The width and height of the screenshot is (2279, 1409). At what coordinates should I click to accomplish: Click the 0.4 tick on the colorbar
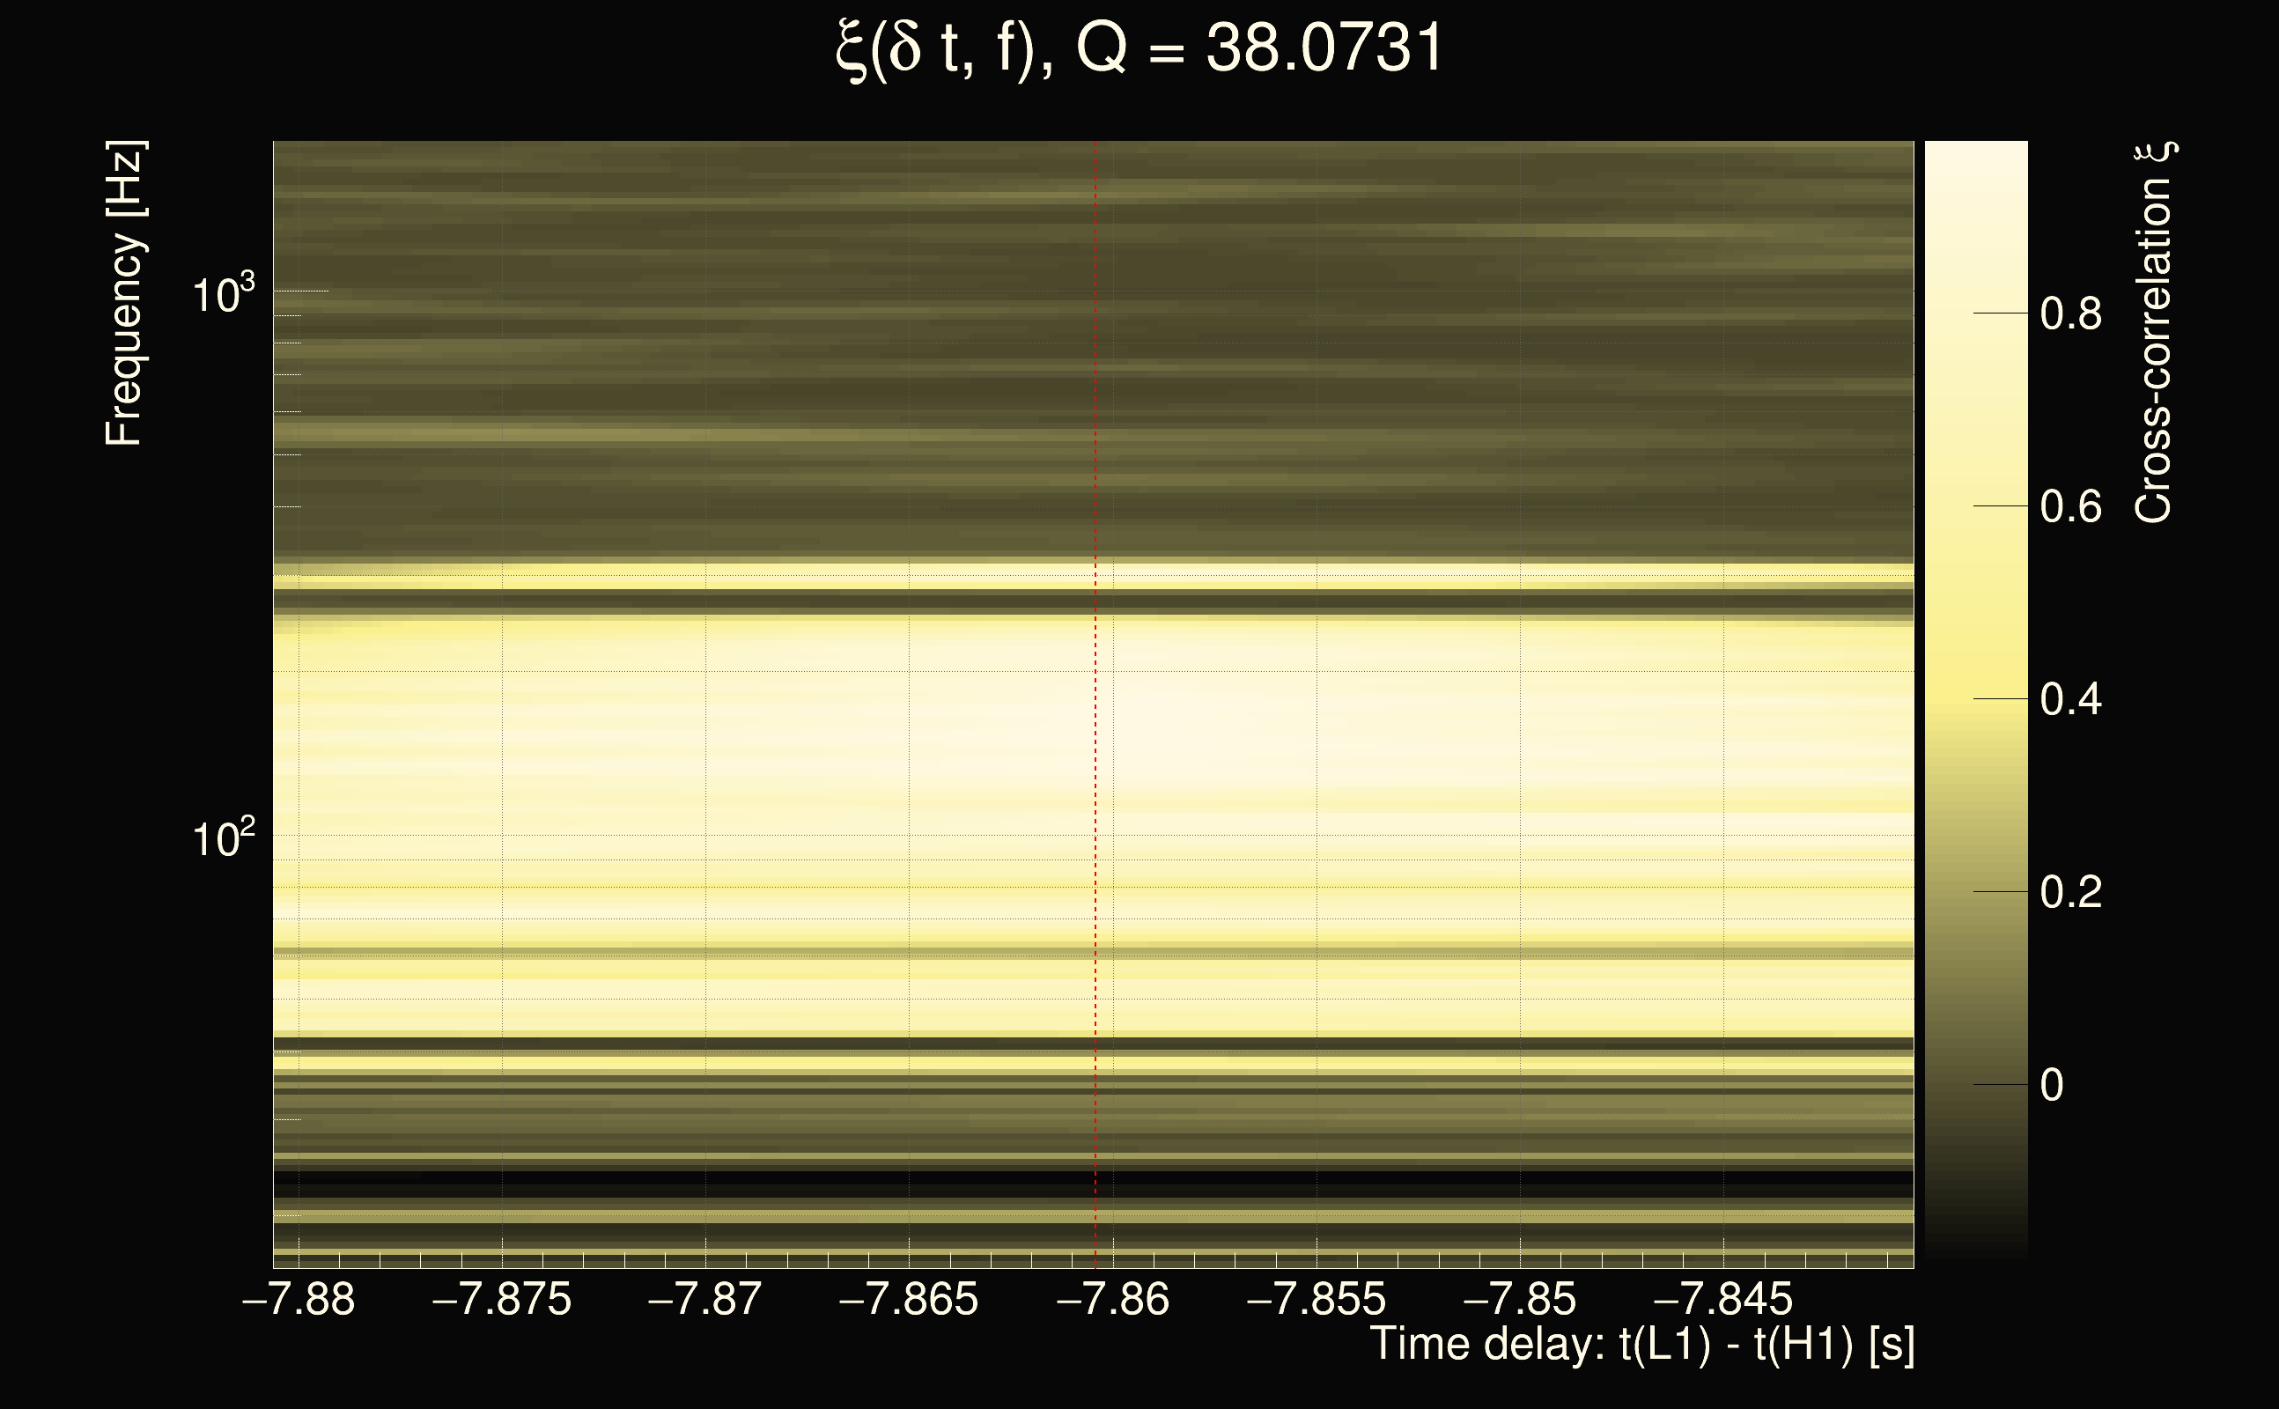pyautogui.click(x=2070, y=699)
